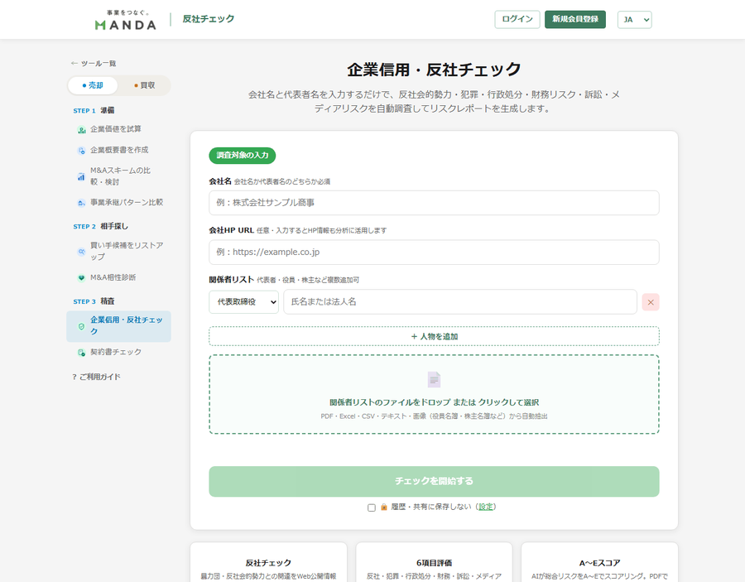Image resolution: width=745 pixels, height=582 pixels.
Task: Click the 買い手候補をリストアップ search icon
Action: point(81,252)
